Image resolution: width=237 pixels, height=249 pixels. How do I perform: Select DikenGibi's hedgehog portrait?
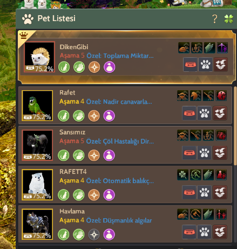click(39, 57)
